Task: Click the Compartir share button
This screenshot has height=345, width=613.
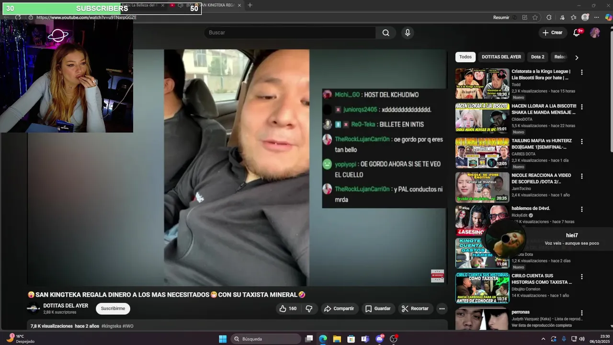Action: pyautogui.click(x=339, y=309)
